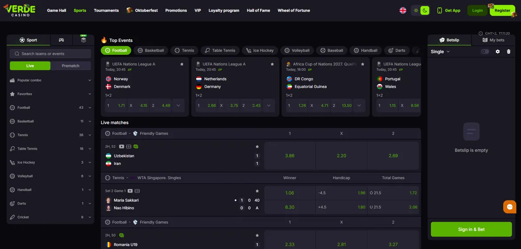The image size is (521, 249).
Task: Expand more markets for Netherlands vs Germany
Action: [269, 105]
